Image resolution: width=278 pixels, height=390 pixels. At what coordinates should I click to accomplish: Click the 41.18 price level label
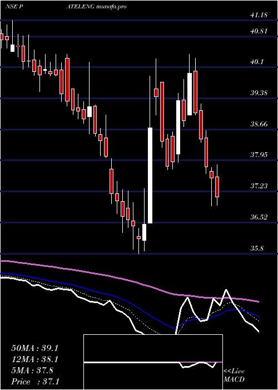click(x=259, y=15)
